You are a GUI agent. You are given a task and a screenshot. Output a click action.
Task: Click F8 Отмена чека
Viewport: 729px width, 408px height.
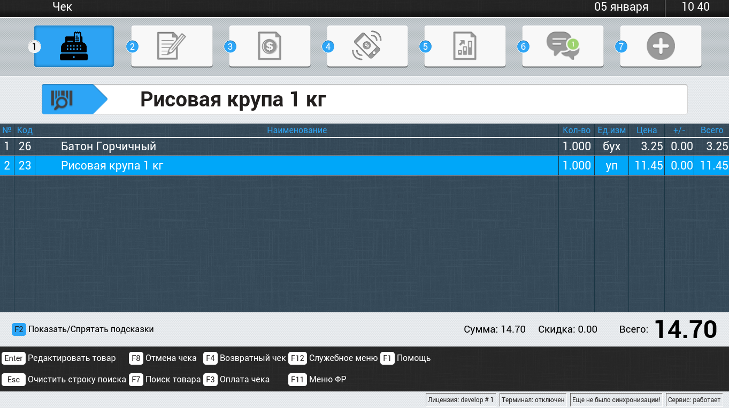click(163, 358)
